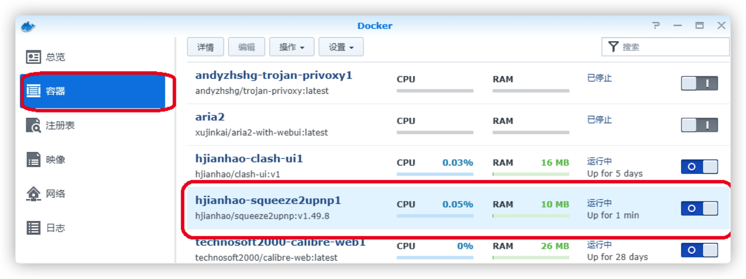This screenshot has height=279, width=746.
Task: Expand the 操作 action dropdown
Action: click(292, 47)
